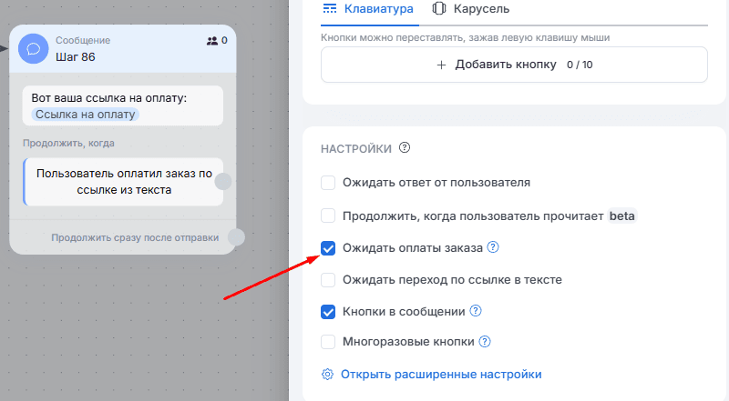Click the Добавить кнопку button
Viewport: 729px width, 401px height.
514,65
